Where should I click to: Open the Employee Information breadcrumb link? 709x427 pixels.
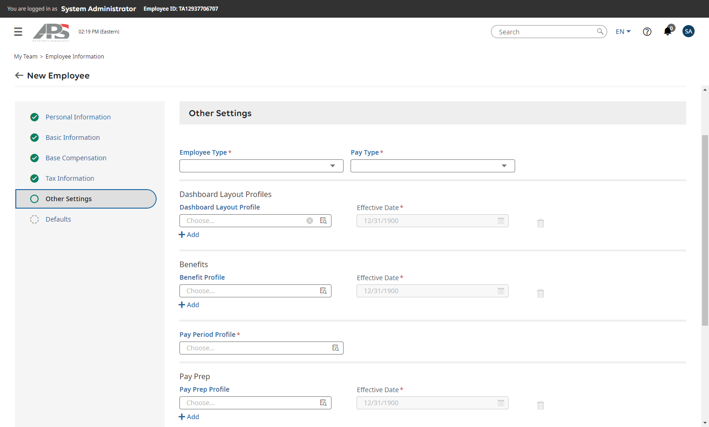coord(75,57)
